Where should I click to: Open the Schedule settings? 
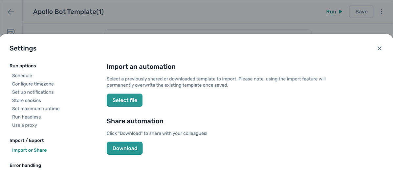point(22,76)
